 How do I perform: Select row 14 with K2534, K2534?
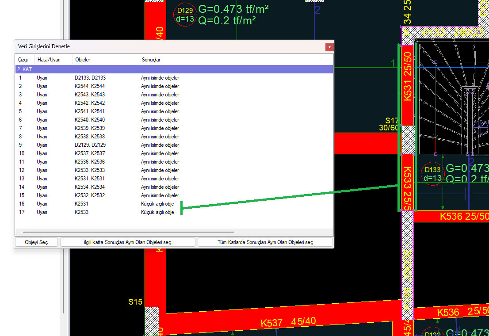[174, 187]
